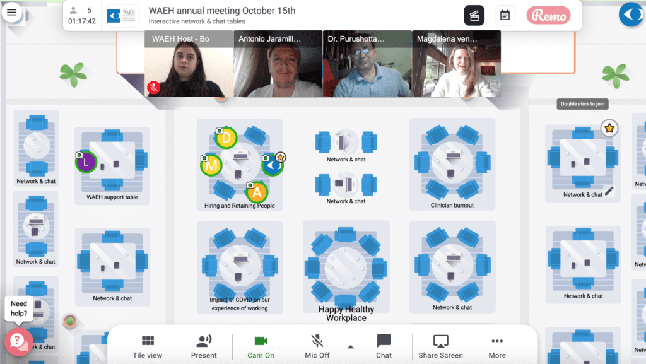The width and height of the screenshot is (646, 364).
Task: Open the whiteboard clapperboard icon
Action: click(474, 16)
